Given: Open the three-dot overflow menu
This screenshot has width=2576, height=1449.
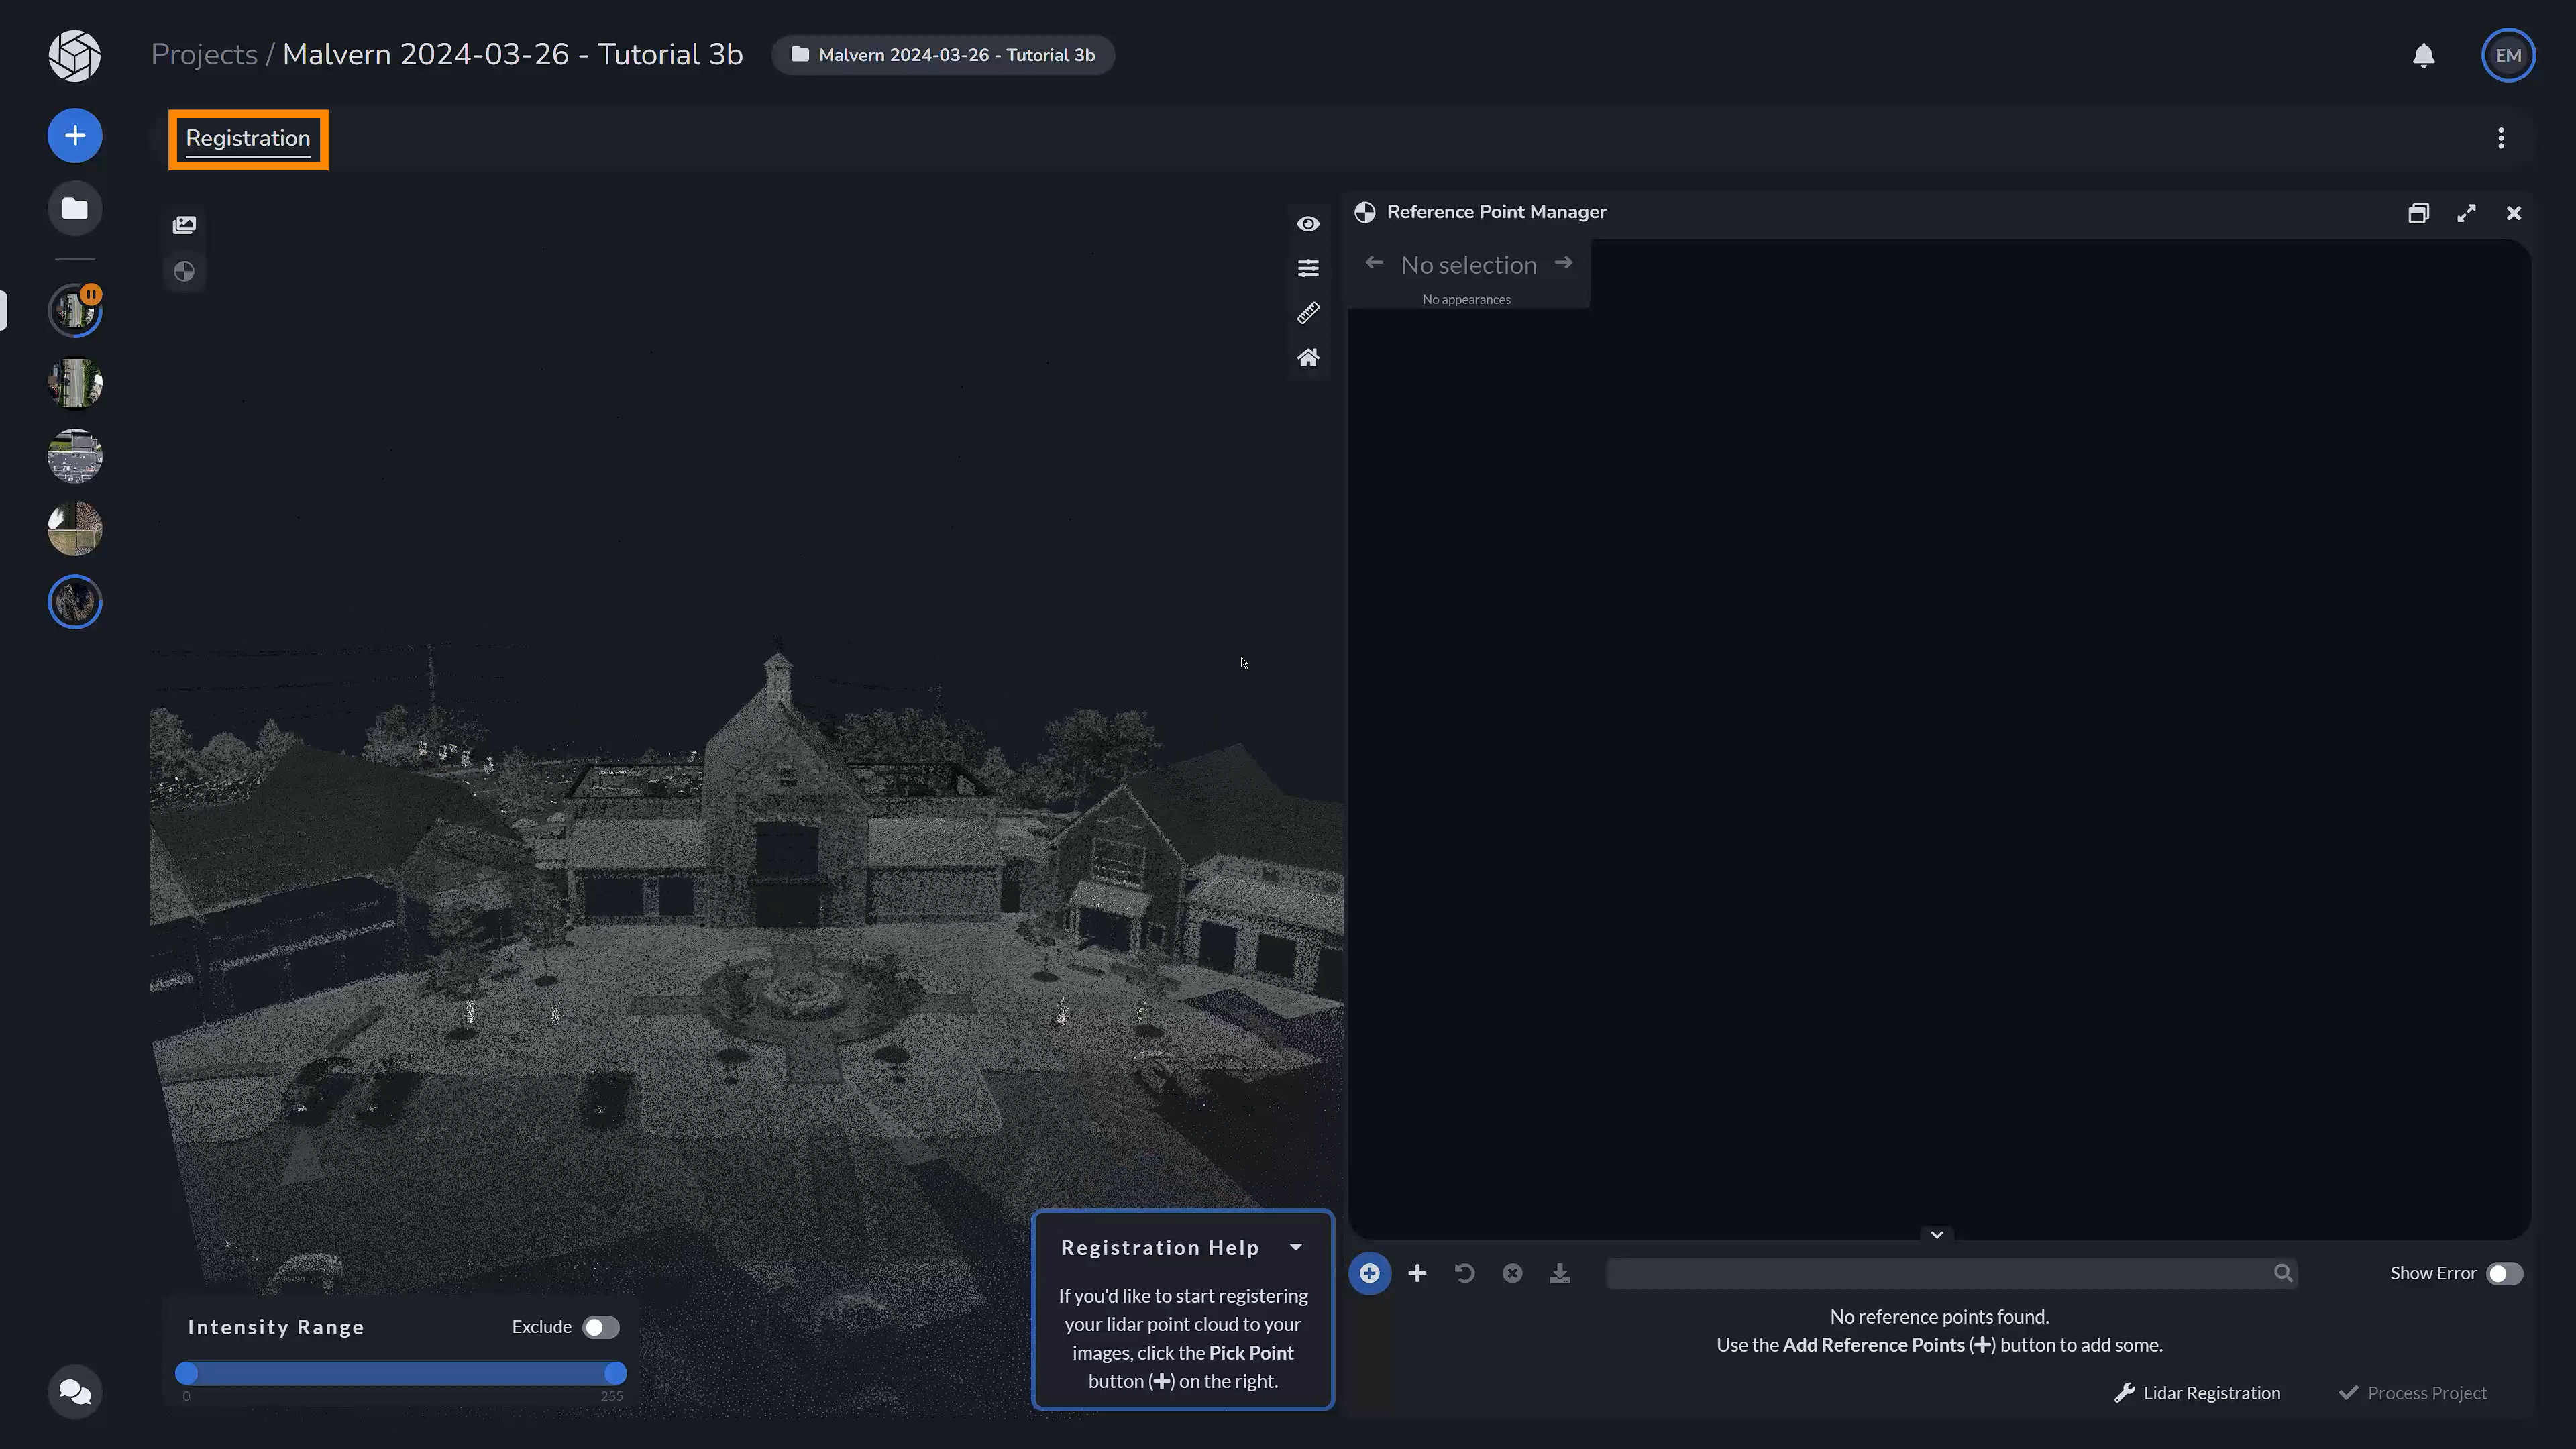Looking at the screenshot, I should click(2501, 138).
